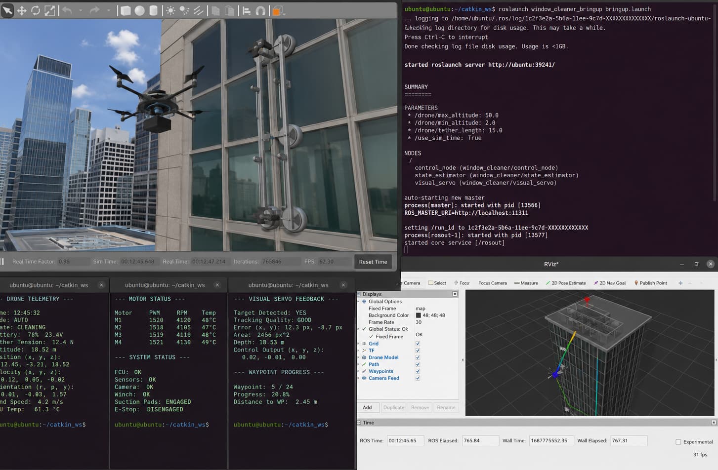Image resolution: width=718 pixels, height=470 pixels.
Task: Close the third catkin_ws terminal tab
Action: (x=343, y=285)
